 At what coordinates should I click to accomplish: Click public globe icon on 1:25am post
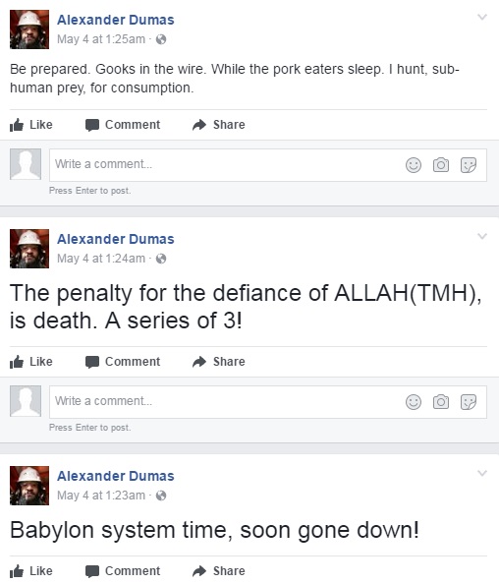(161, 39)
